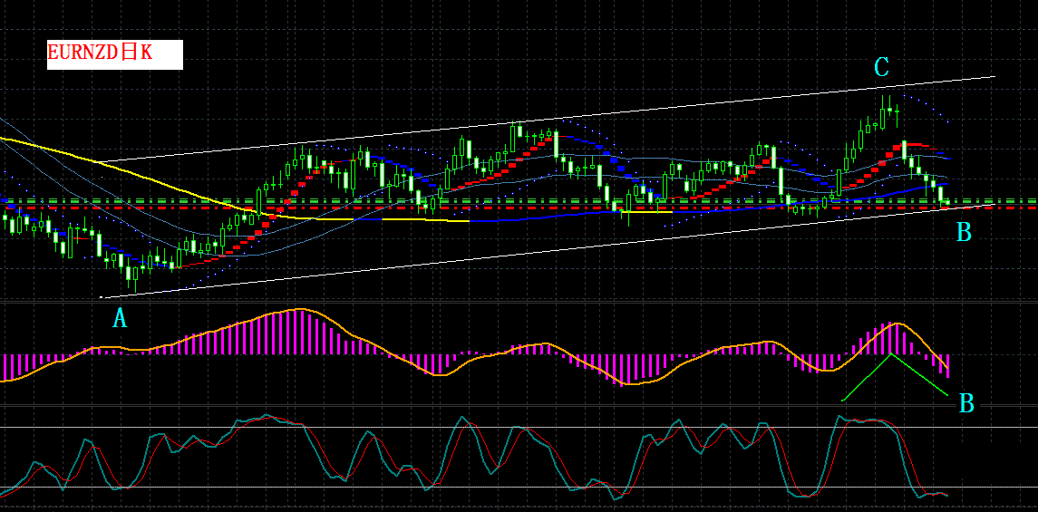This screenshot has width=1038, height=512.
Task: Click the letter B beside the lower channel line
Action: point(964,232)
